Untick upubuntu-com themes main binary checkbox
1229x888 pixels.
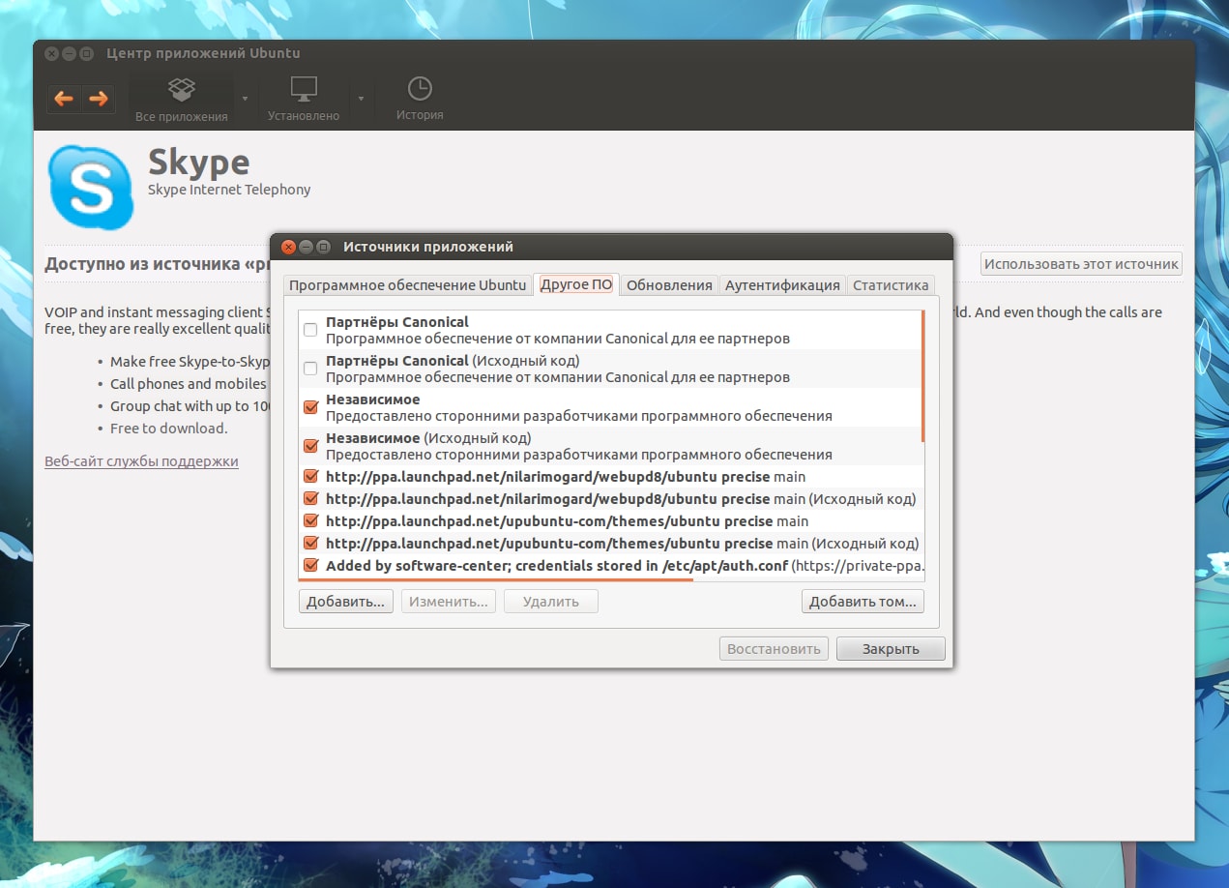[x=310, y=520]
